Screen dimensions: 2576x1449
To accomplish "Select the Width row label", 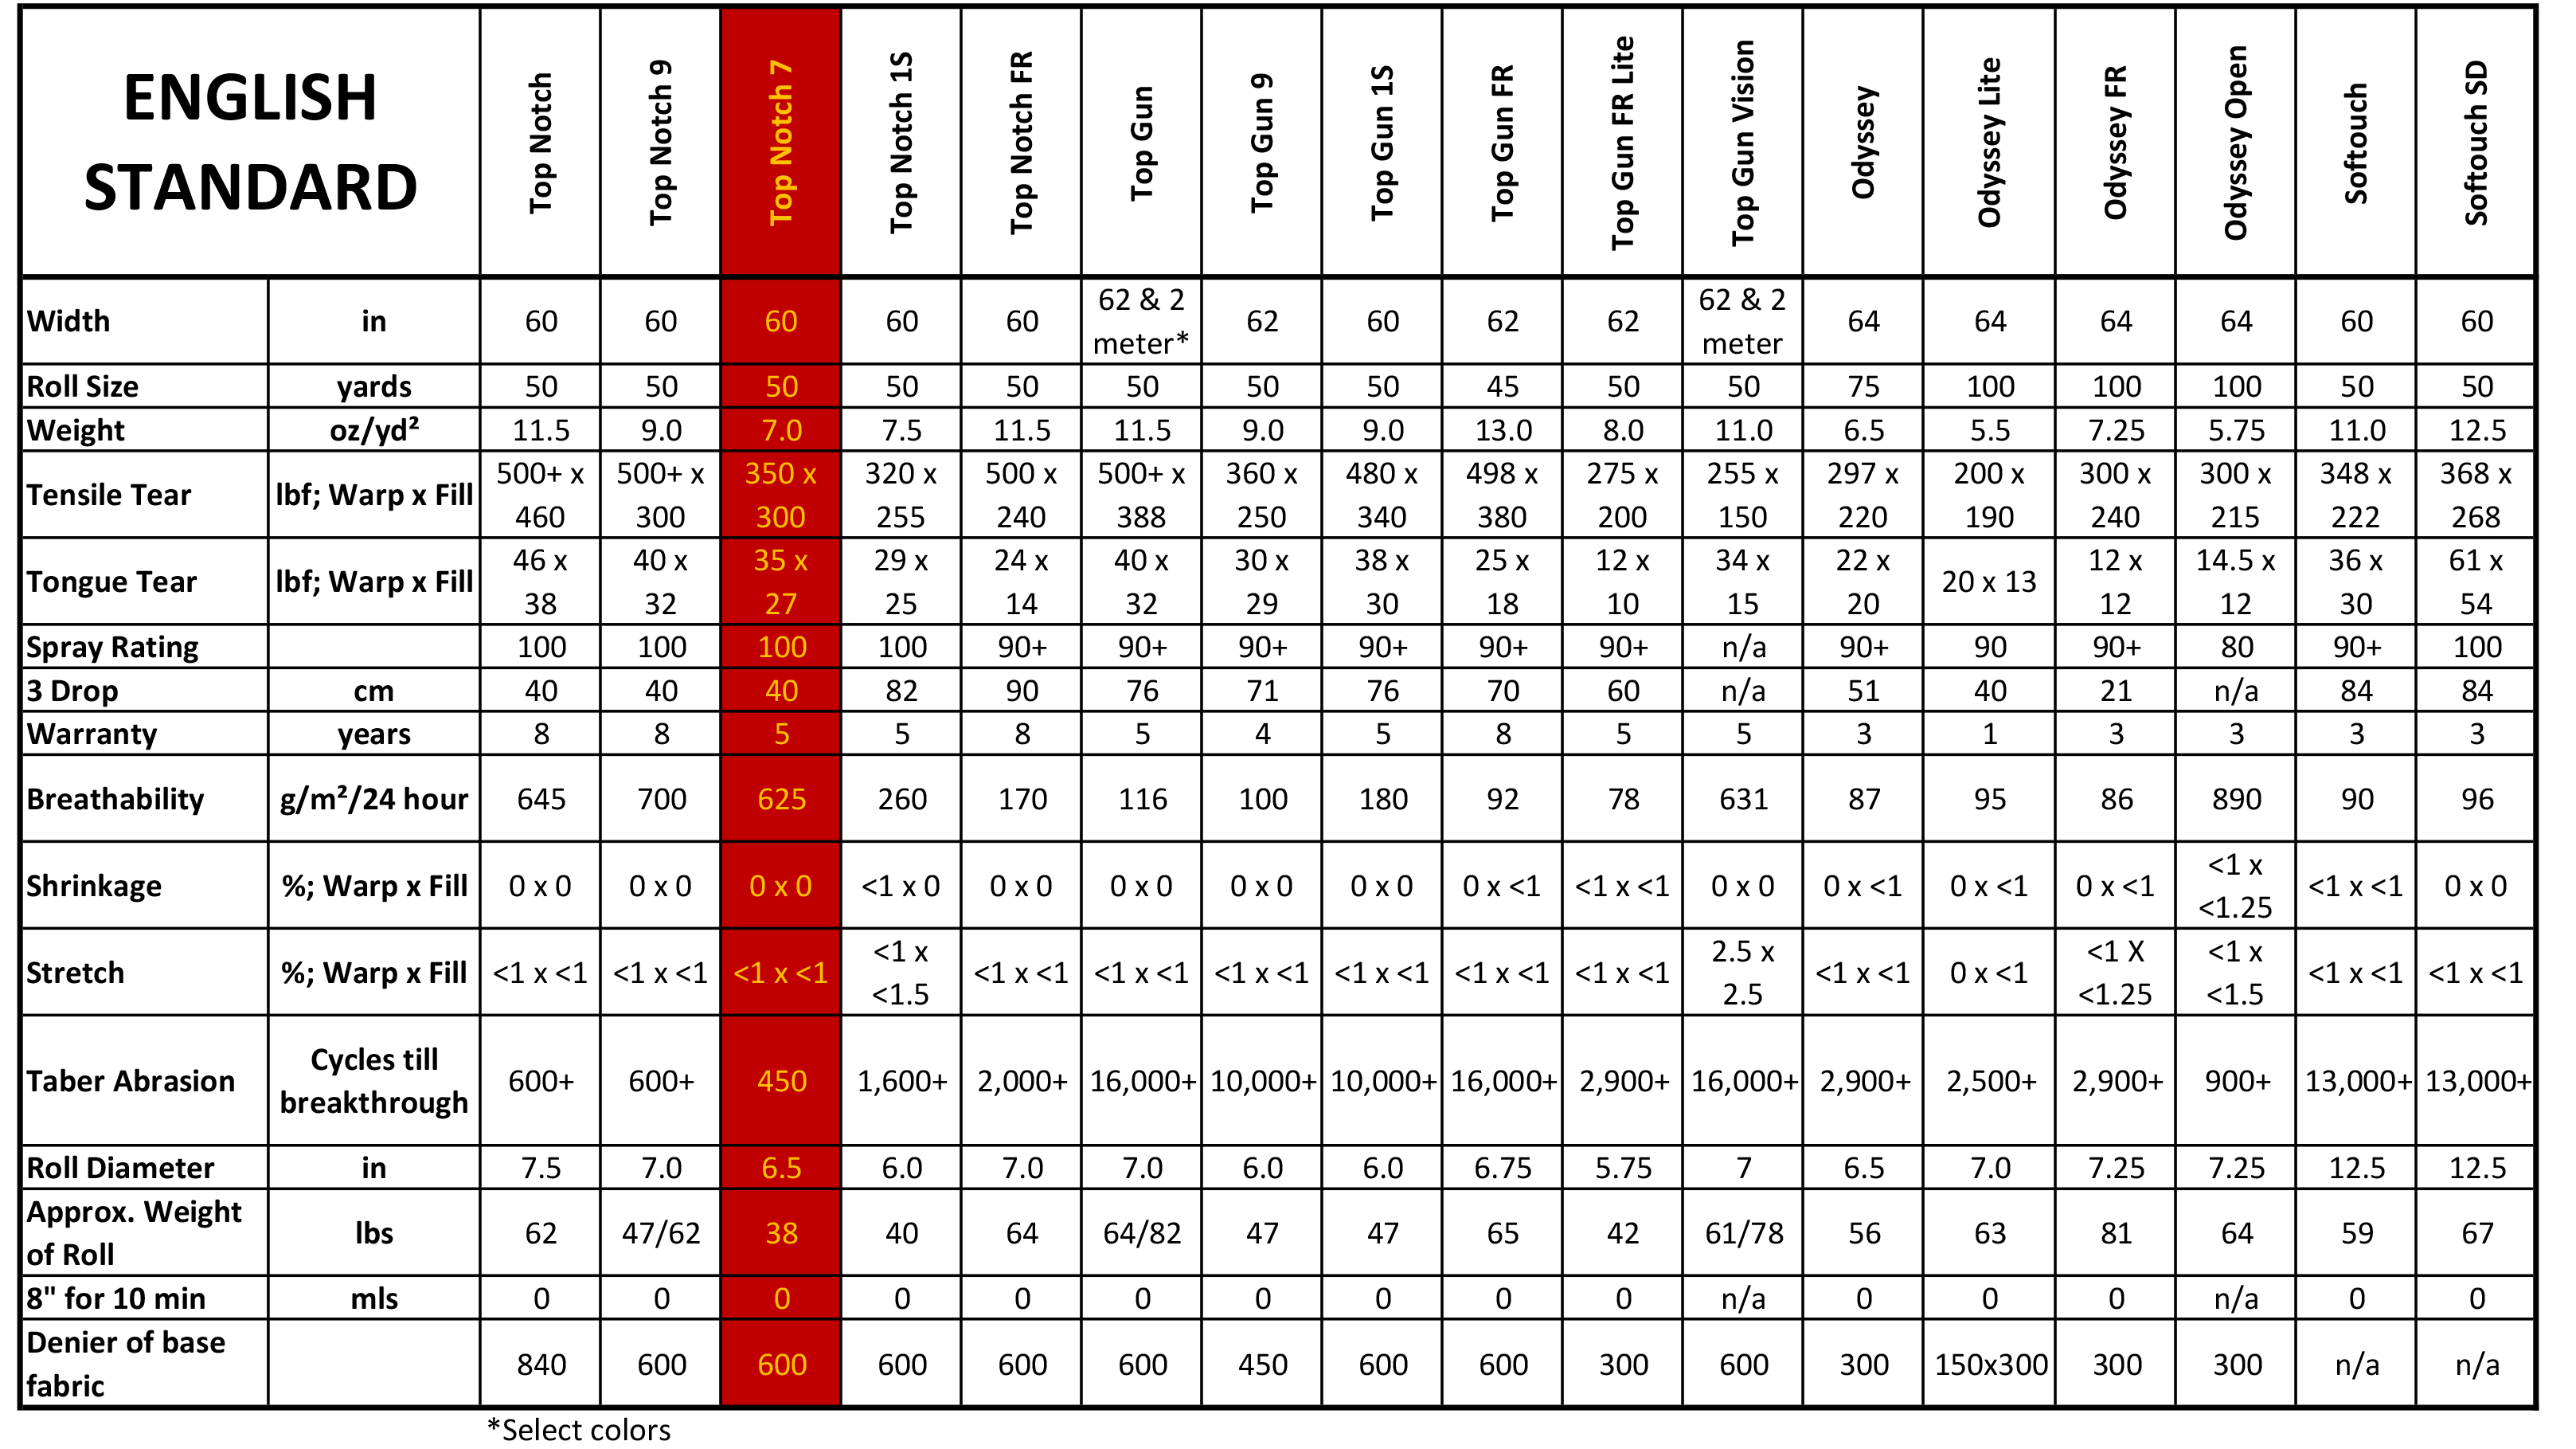I will pos(68,321).
